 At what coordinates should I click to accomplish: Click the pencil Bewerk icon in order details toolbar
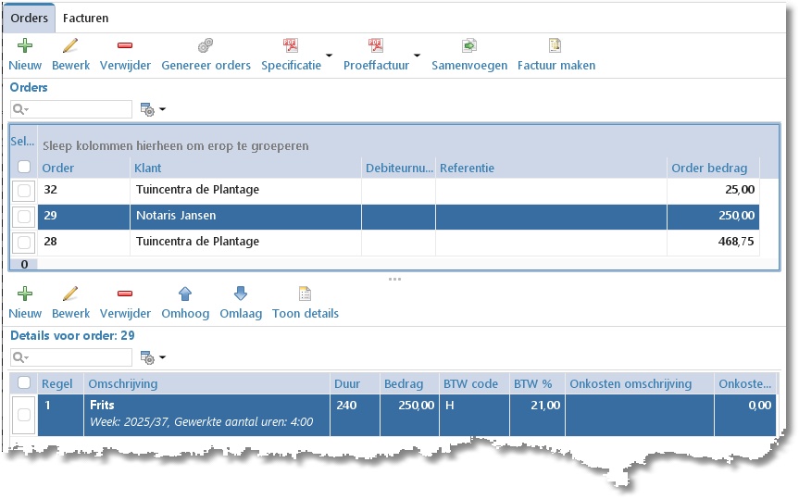click(70, 294)
